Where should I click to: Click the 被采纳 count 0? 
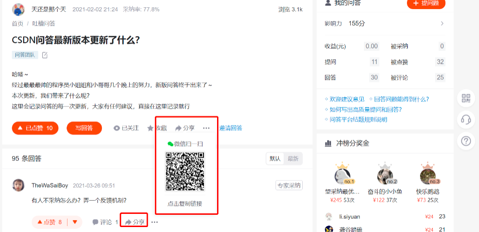[x=442, y=46]
